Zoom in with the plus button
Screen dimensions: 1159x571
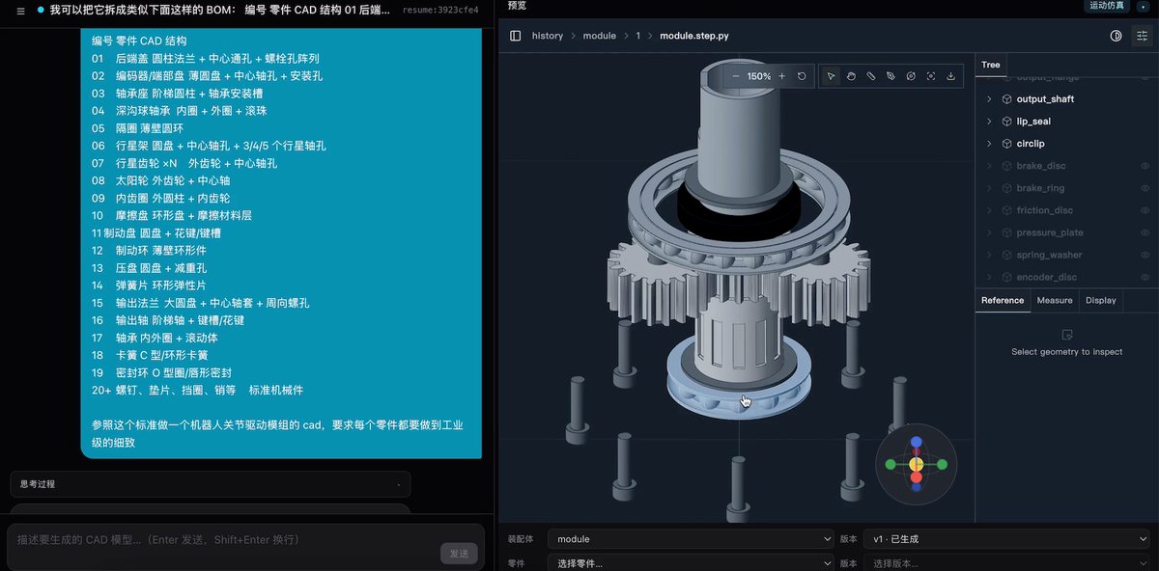click(781, 76)
